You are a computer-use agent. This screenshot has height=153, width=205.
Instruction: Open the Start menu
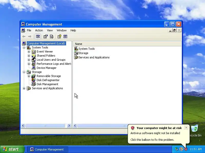point(12,149)
